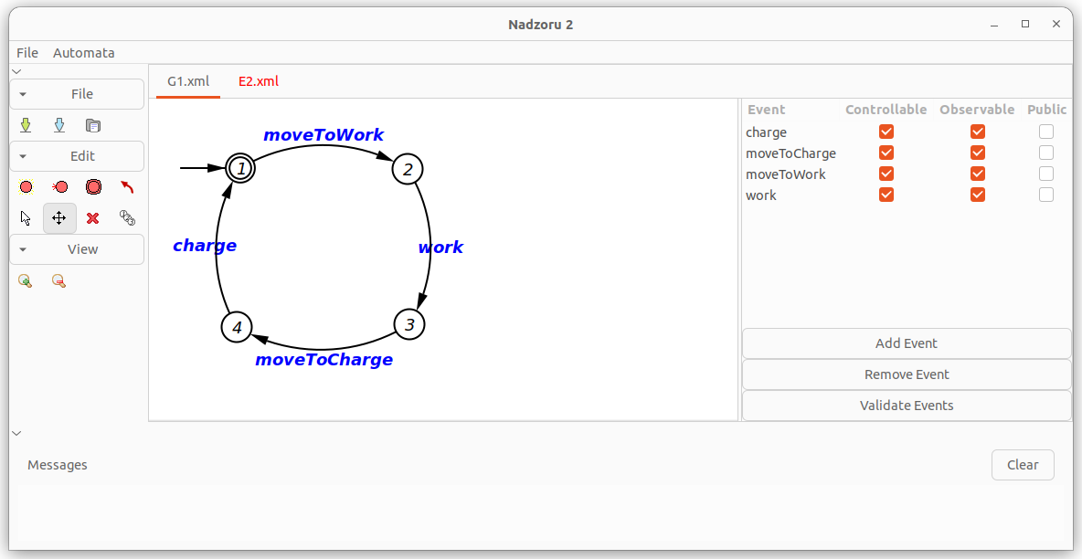
Task: Click the green download-arrow save icon
Action: pos(26,125)
